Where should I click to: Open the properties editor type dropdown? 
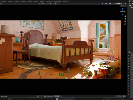(129, 52)
